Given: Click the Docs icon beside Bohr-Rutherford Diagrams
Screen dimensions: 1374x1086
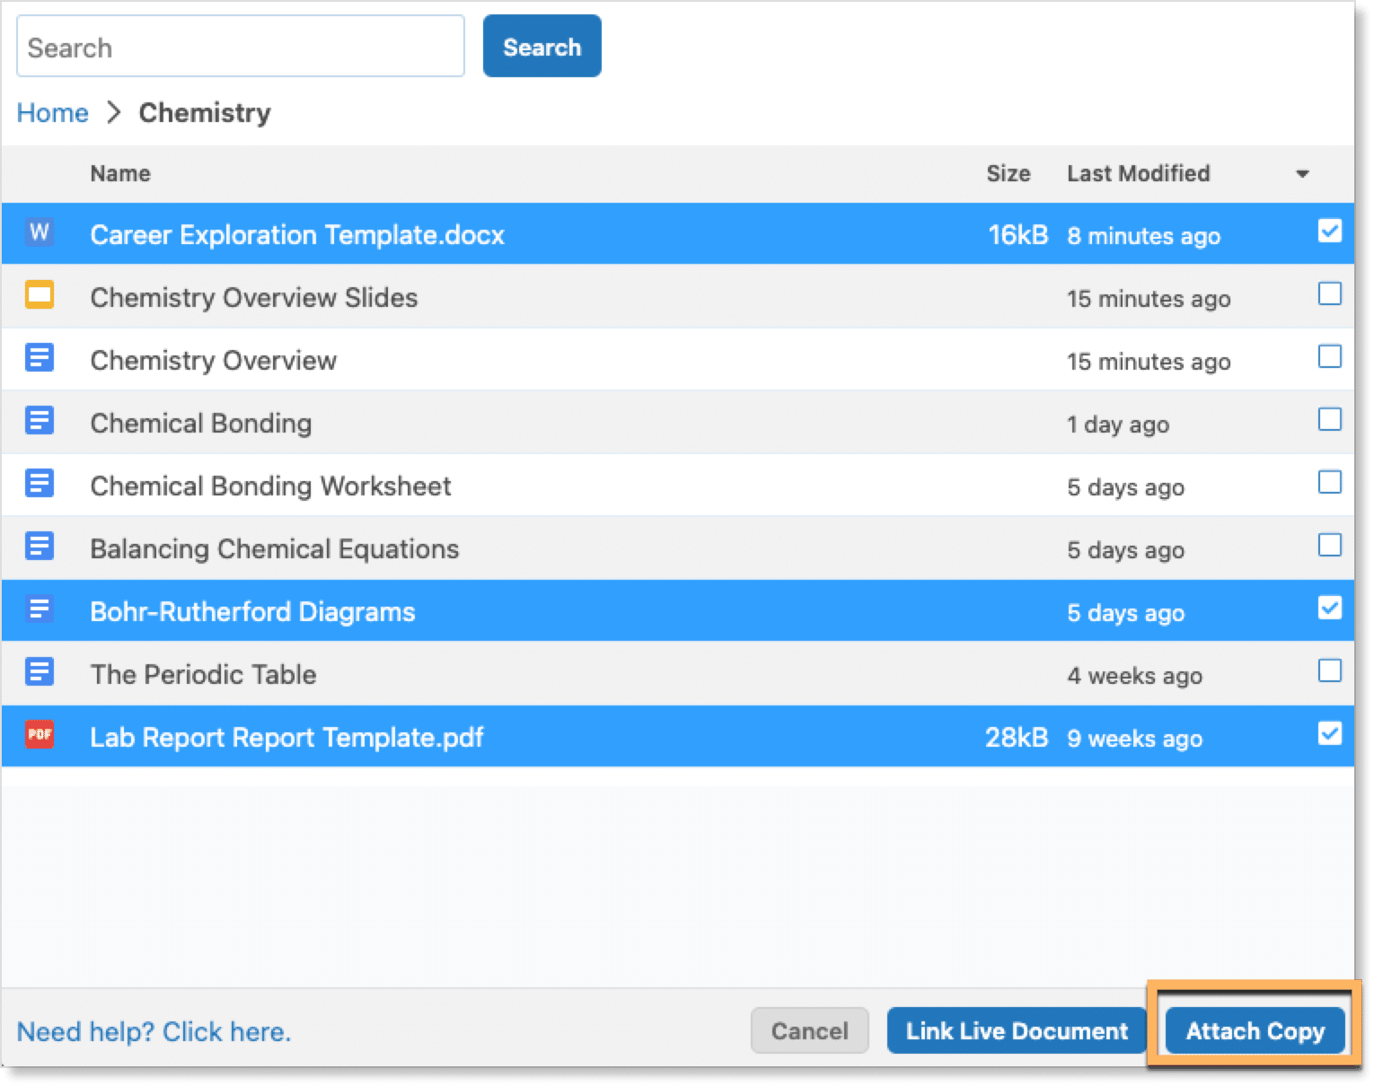Looking at the screenshot, I should coord(40,610).
